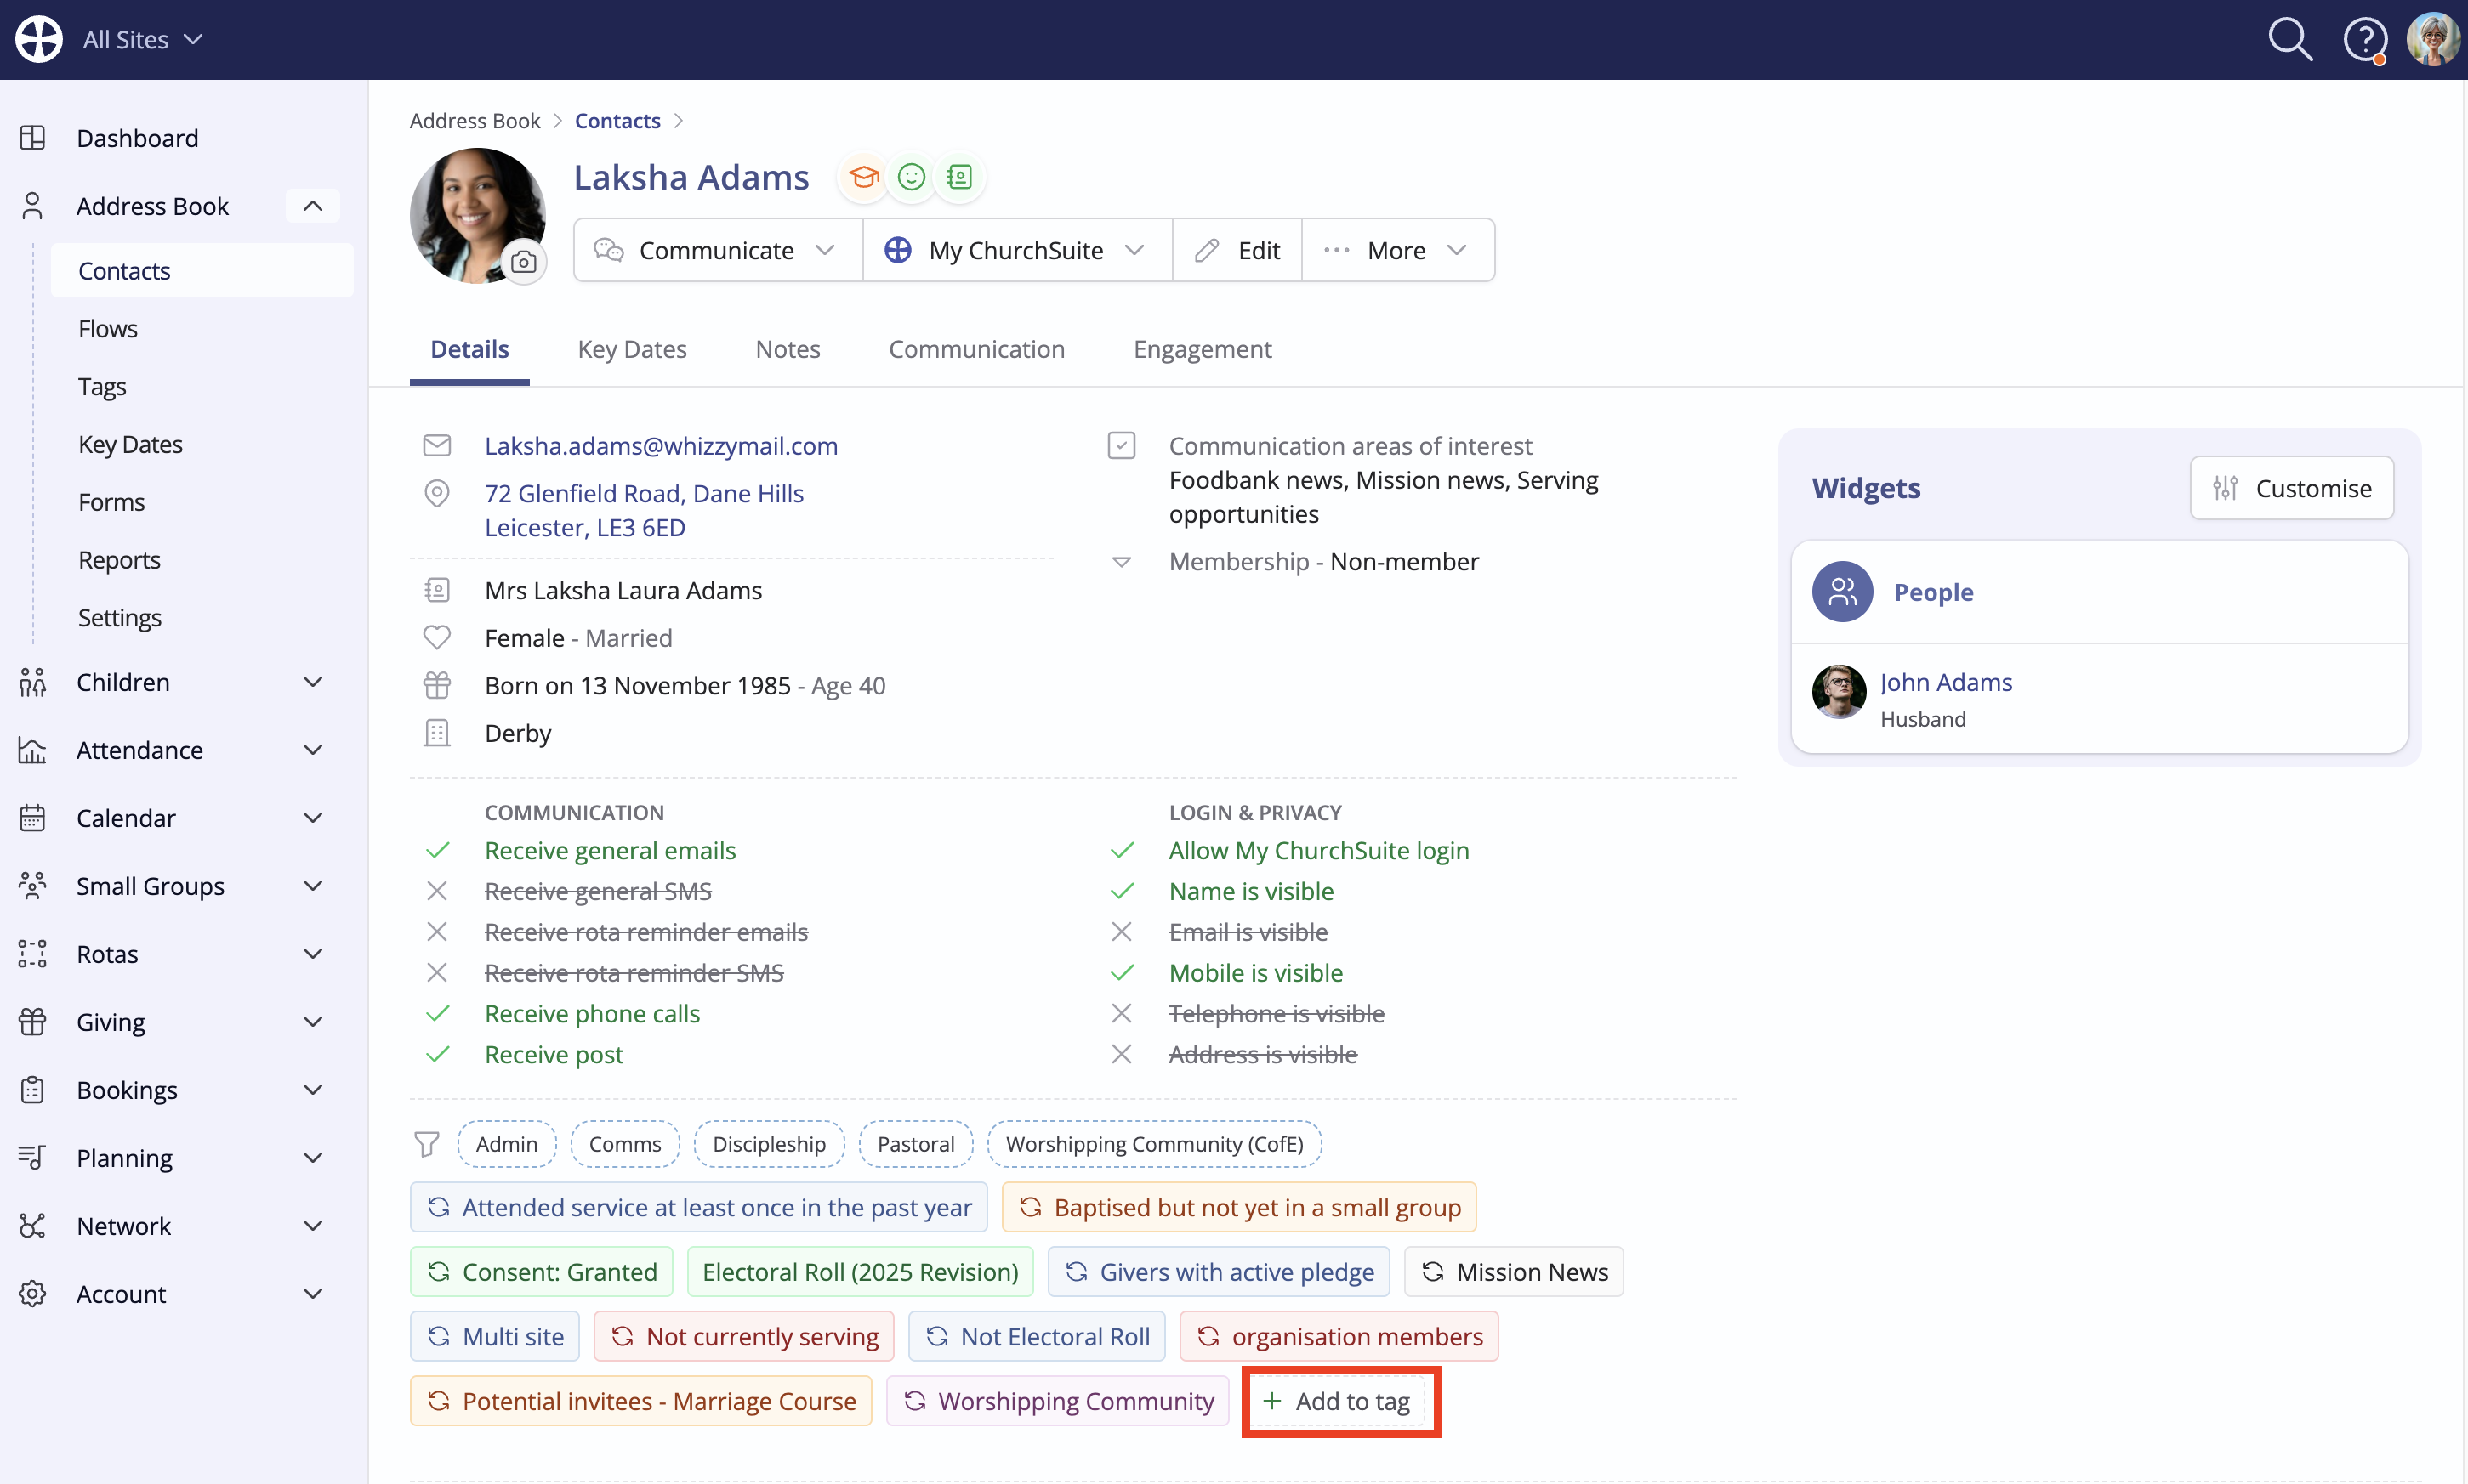
Task: Switch to the Communication tab
Action: pyautogui.click(x=976, y=349)
